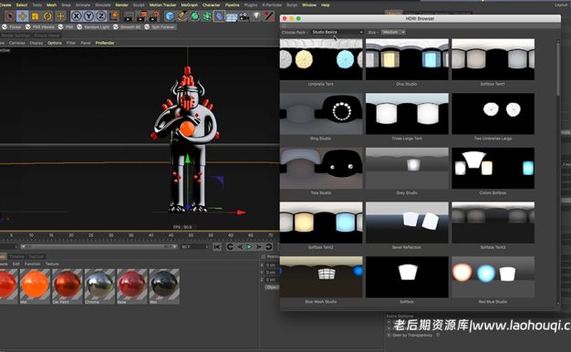Click frame 30 on the timeline ruler
The width and height of the screenshot is (571, 352).
point(110,235)
